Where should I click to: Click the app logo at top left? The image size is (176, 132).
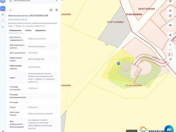pyautogui.click(x=3, y=1)
